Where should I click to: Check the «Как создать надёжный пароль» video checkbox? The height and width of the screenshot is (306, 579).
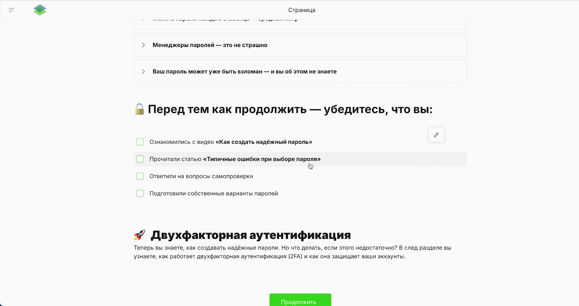coord(140,142)
